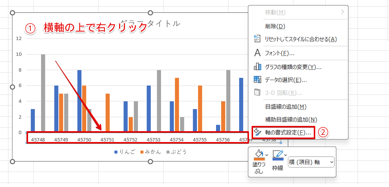Expand the outline color dropdown arrow
Viewport: 389px width, 187px height.
286,155
